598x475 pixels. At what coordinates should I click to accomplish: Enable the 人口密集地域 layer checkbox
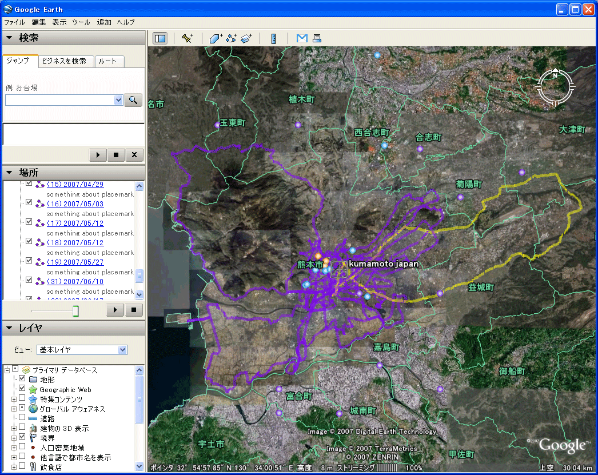click(x=22, y=446)
